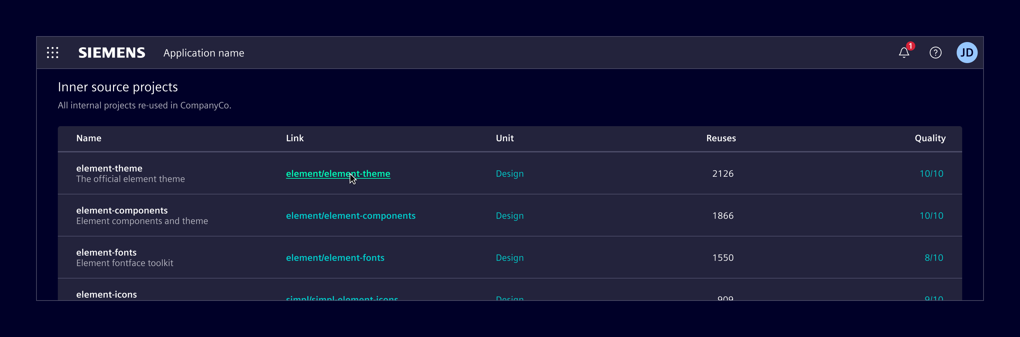Click Design unit in element-theme row
This screenshot has width=1020, height=337.
click(509, 173)
